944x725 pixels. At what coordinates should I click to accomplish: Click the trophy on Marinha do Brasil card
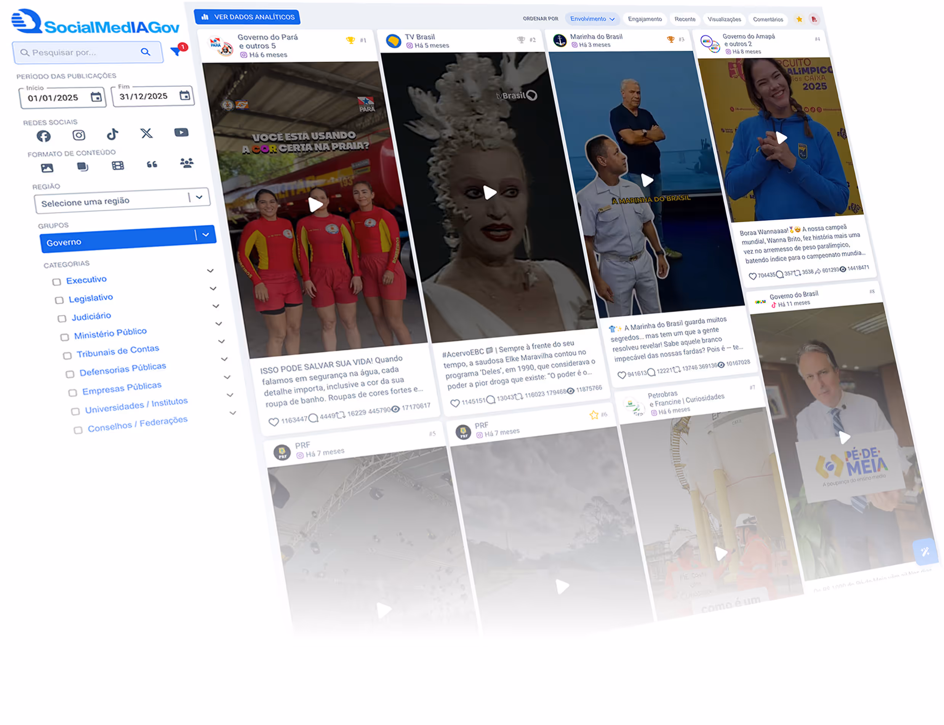click(670, 39)
